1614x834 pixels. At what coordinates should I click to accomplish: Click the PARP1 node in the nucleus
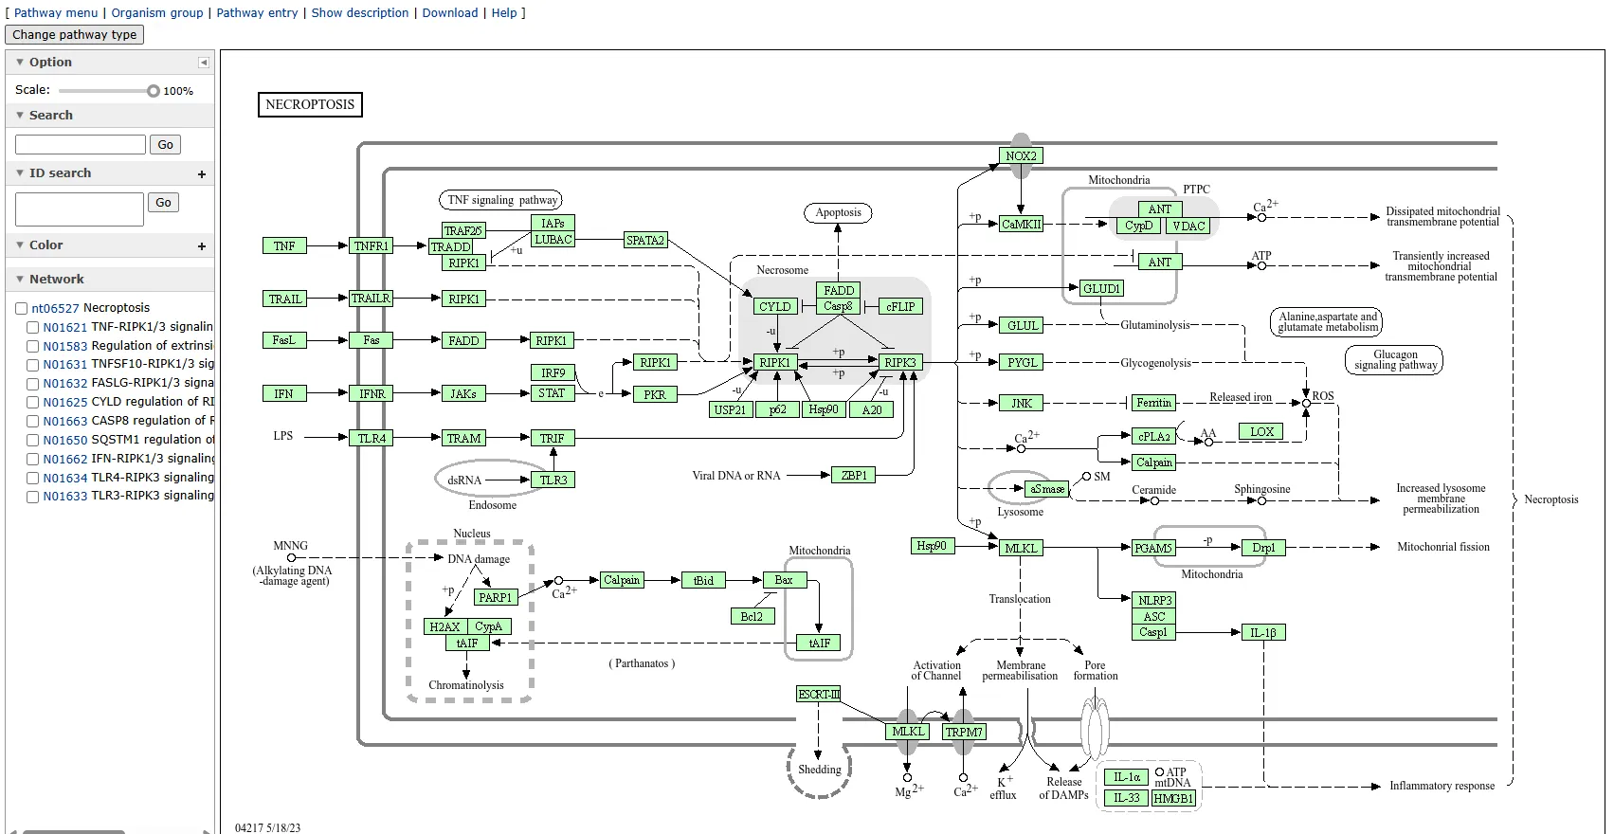pyautogui.click(x=495, y=597)
